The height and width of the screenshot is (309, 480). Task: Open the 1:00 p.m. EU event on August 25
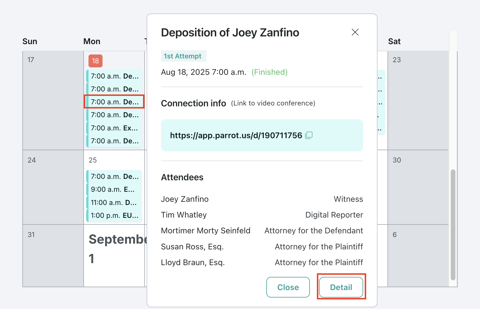pyautogui.click(x=114, y=216)
